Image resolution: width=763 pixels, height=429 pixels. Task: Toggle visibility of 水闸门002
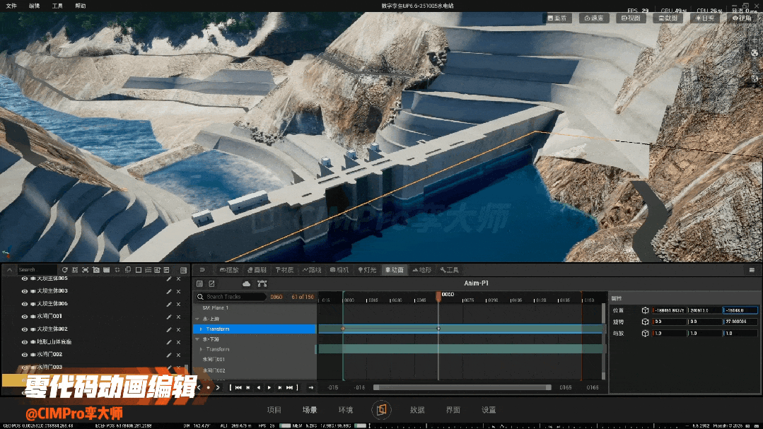(24, 355)
